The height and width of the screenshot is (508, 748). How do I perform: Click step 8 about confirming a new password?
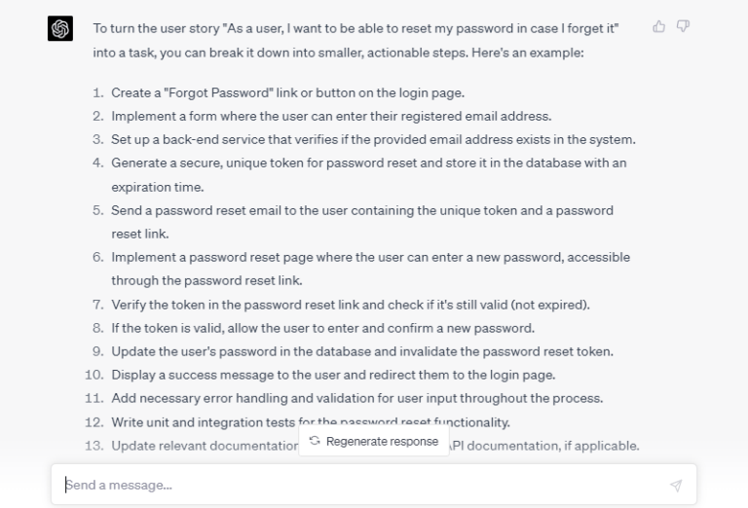click(322, 328)
